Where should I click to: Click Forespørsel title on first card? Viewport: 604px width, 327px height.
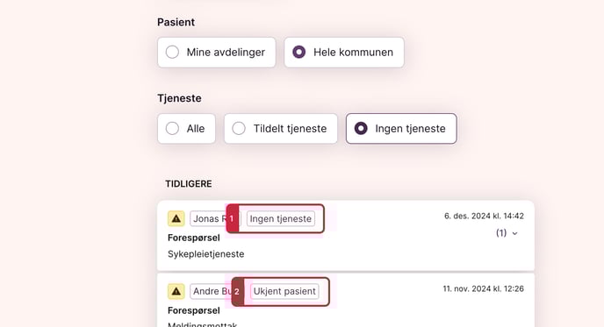tap(194, 238)
